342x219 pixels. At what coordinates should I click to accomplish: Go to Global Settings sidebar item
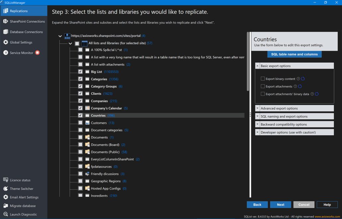(21, 42)
